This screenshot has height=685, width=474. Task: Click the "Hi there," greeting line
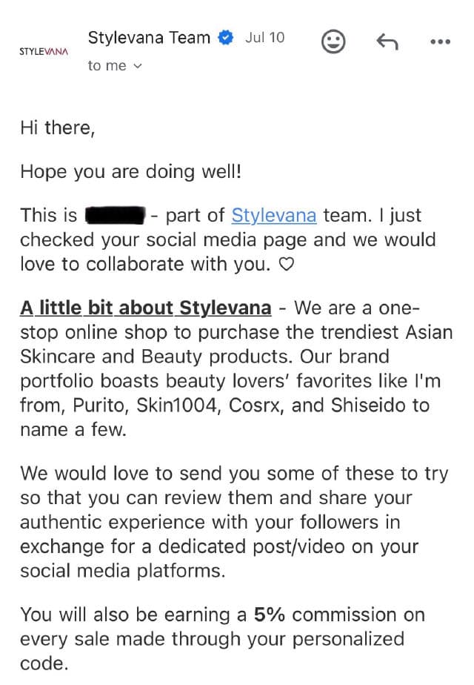(x=57, y=128)
